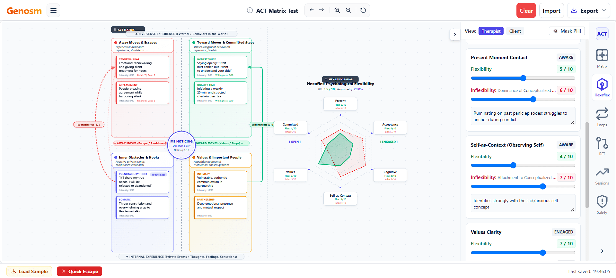Edit the 'Identifies strongly with the sick/anxious self' note
Screen dimensions: 616x278
[x=523, y=204]
